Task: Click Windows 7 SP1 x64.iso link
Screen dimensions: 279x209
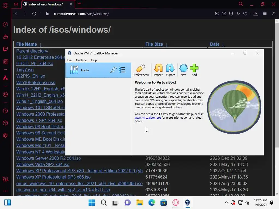Action: pyautogui.click(x=39, y=120)
